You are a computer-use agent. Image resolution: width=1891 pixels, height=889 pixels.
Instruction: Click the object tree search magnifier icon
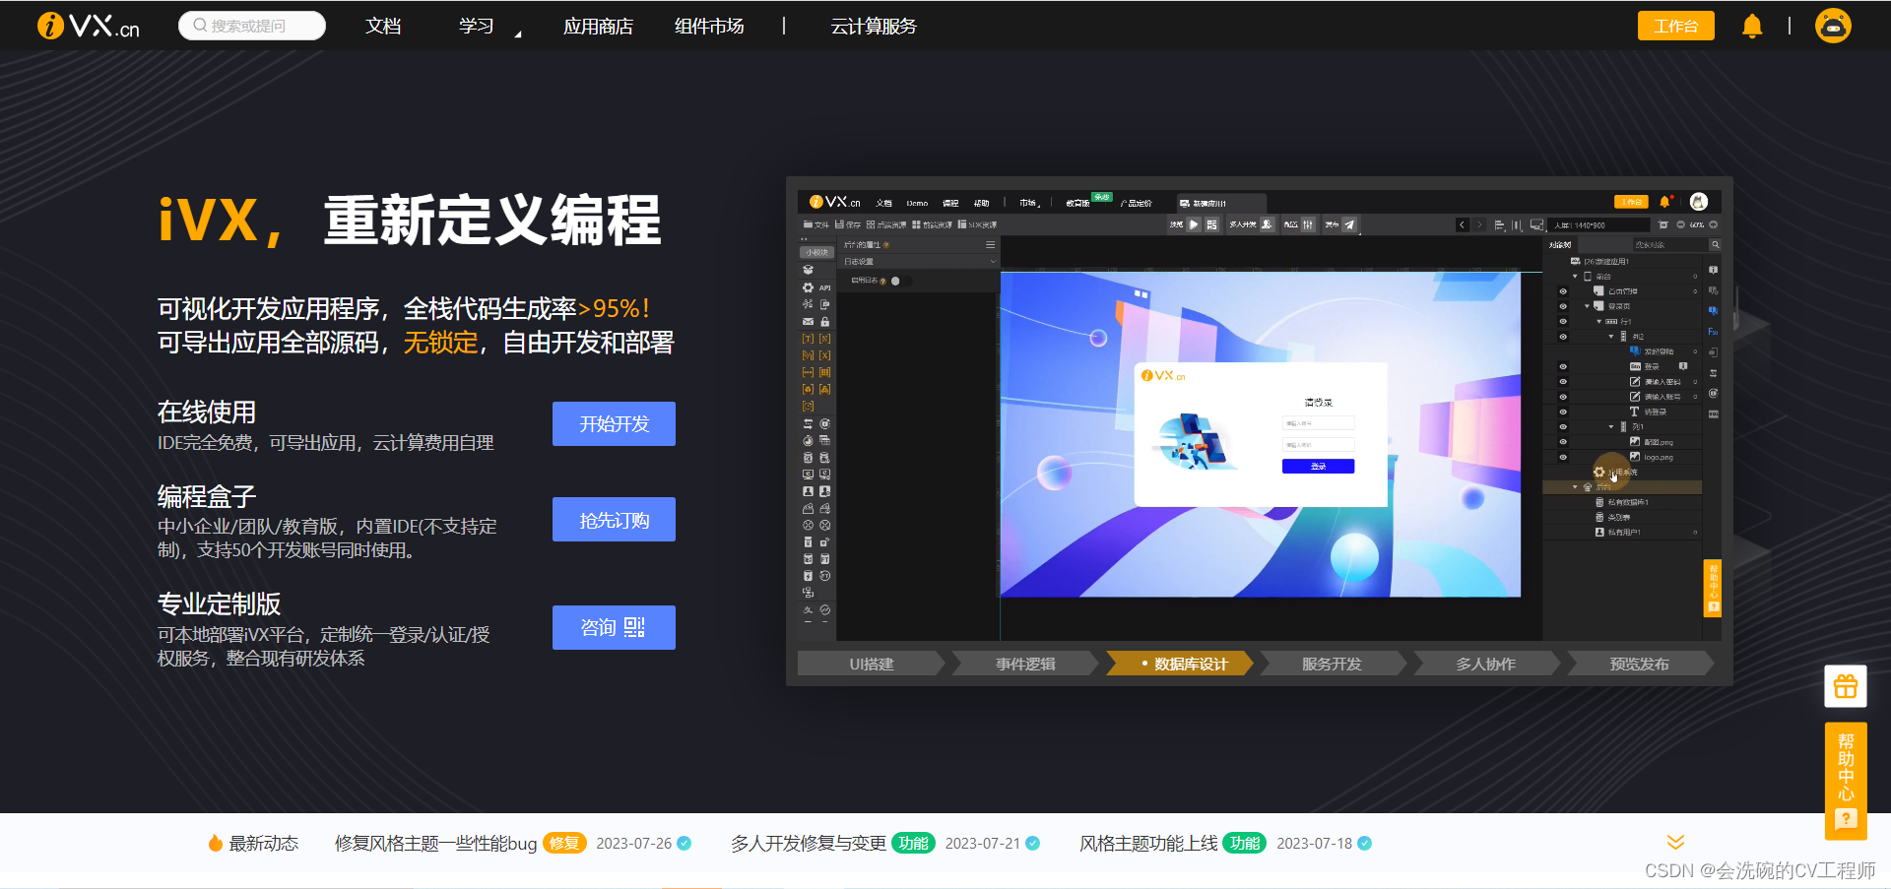point(1715,244)
